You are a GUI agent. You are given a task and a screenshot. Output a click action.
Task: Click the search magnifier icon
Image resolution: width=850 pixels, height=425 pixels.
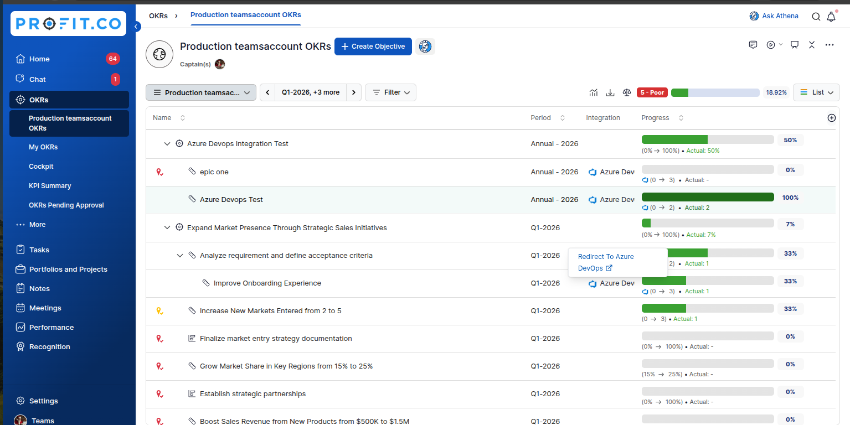(816, 17)
